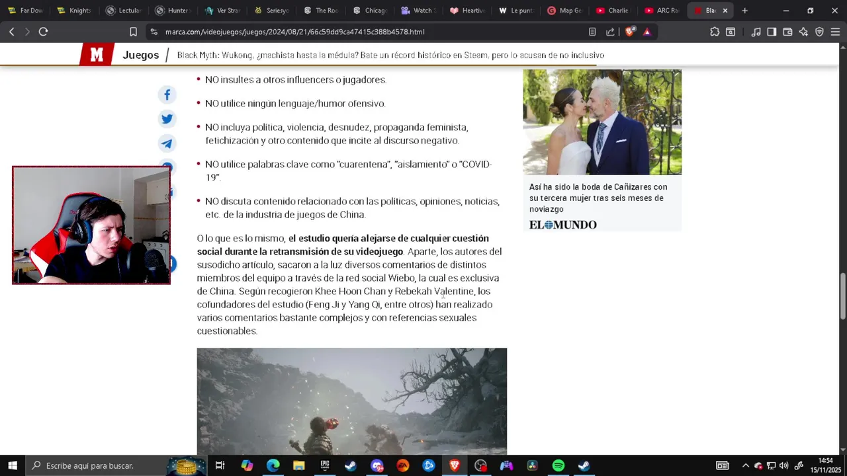The width and height of the screenshot is (847, 476).
Task: Open the Brave Rewards triangle icon
Action: pos(646,32)
